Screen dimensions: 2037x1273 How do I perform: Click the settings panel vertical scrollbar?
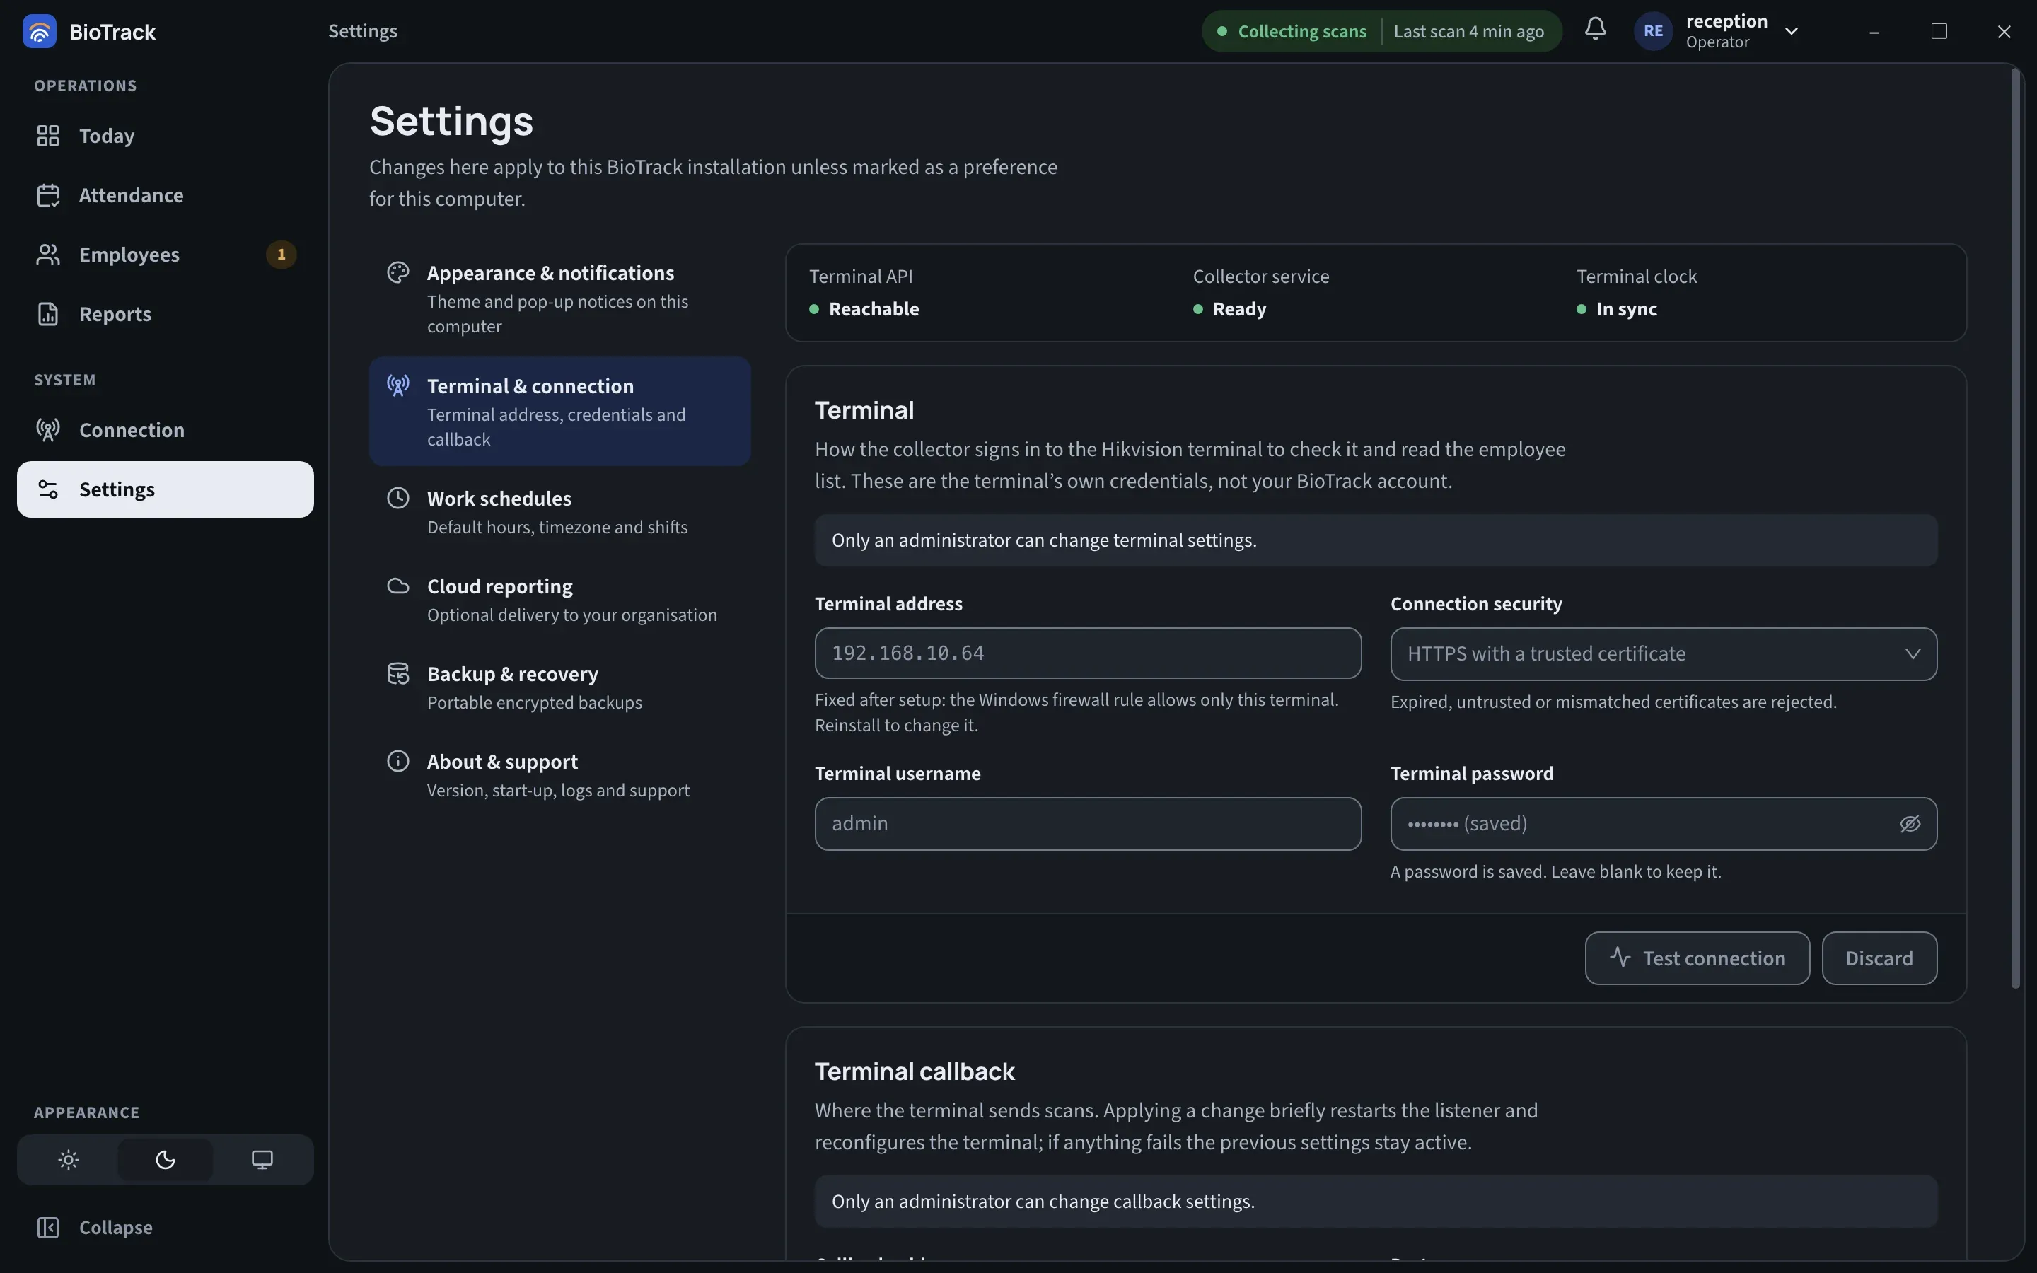[2015, 529]
